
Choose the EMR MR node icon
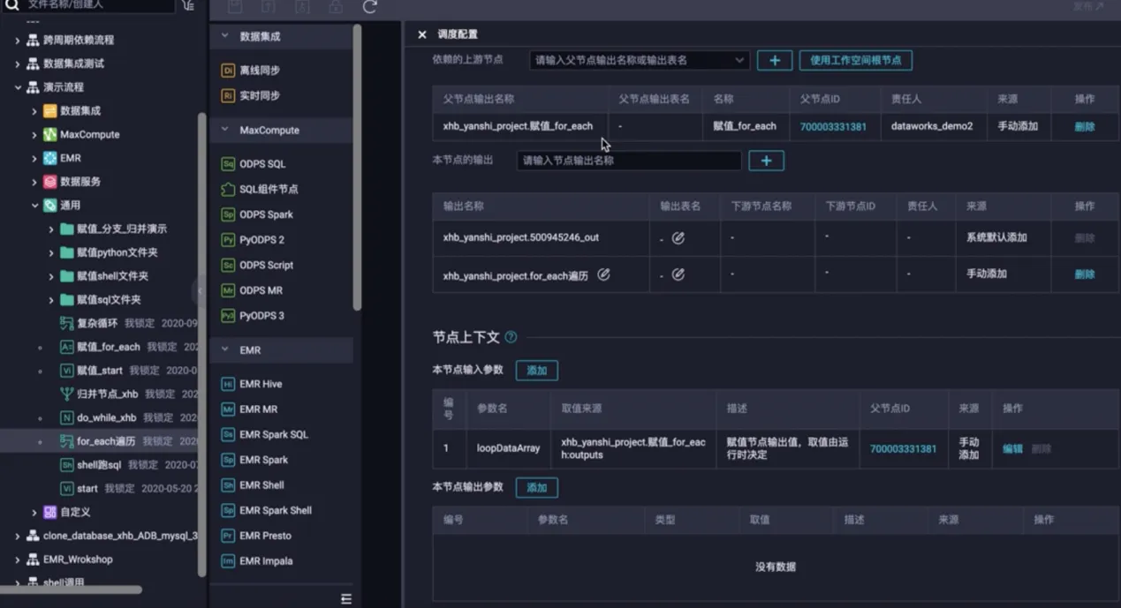click(228, 409)
